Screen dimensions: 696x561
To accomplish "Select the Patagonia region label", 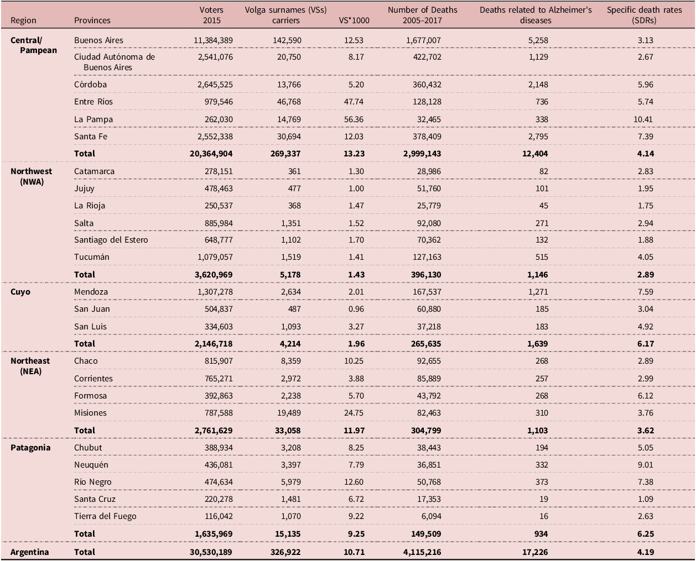I will pos(30,448).
